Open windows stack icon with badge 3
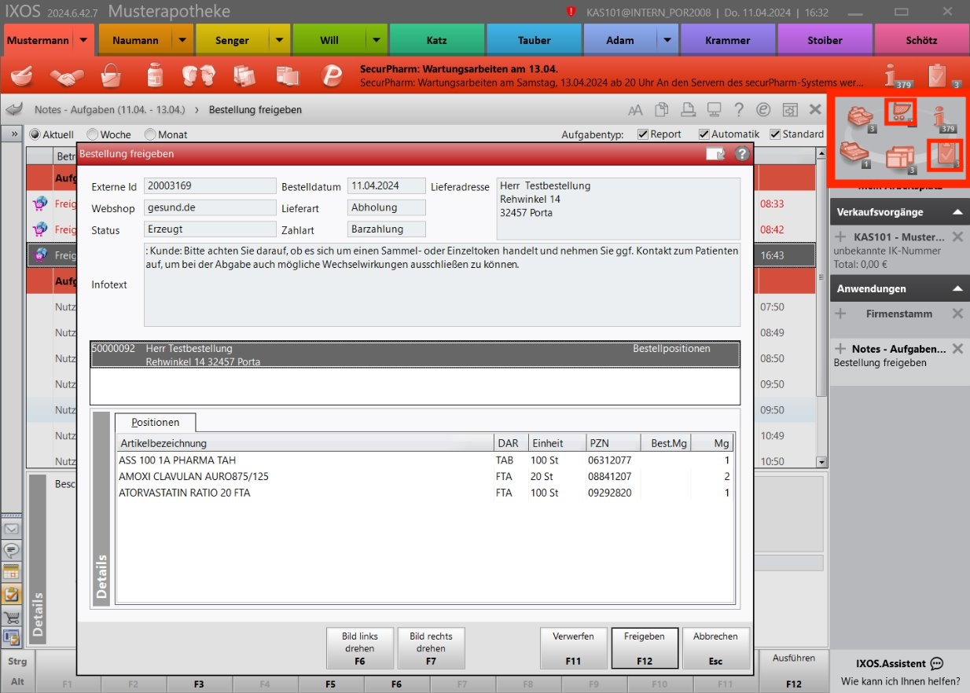Viewport: 970px width, 693px height. [901, 157]
